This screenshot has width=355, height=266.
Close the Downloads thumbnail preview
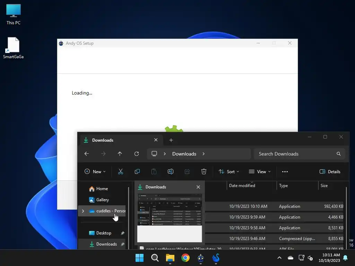(198, 187)
